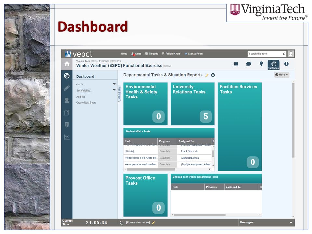
Task: Click the documents copy sidebar icon
Action: [x=67, y=113]
